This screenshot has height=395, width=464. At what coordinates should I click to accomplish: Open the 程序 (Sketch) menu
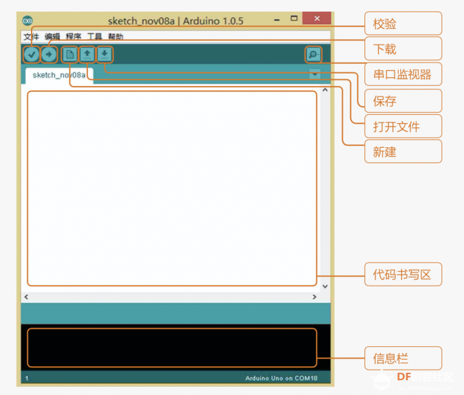(x=74, y=36)
